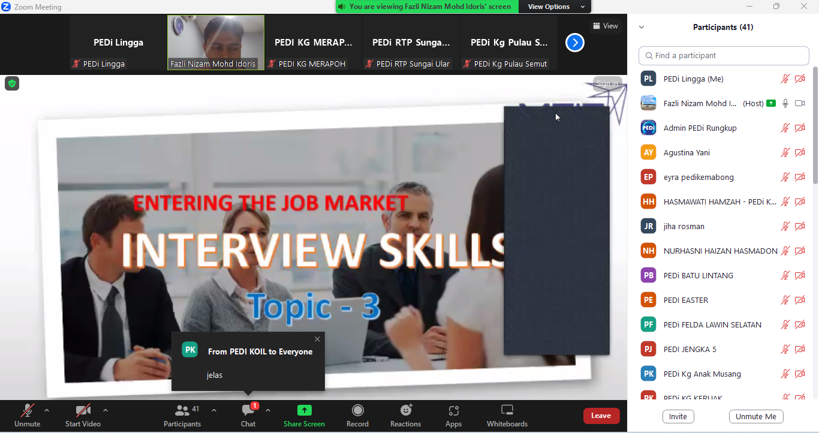Open audio settings arrow next to Unmute
Image resolution: width=819 pixels, height=433 pixels.
[47, 411]
